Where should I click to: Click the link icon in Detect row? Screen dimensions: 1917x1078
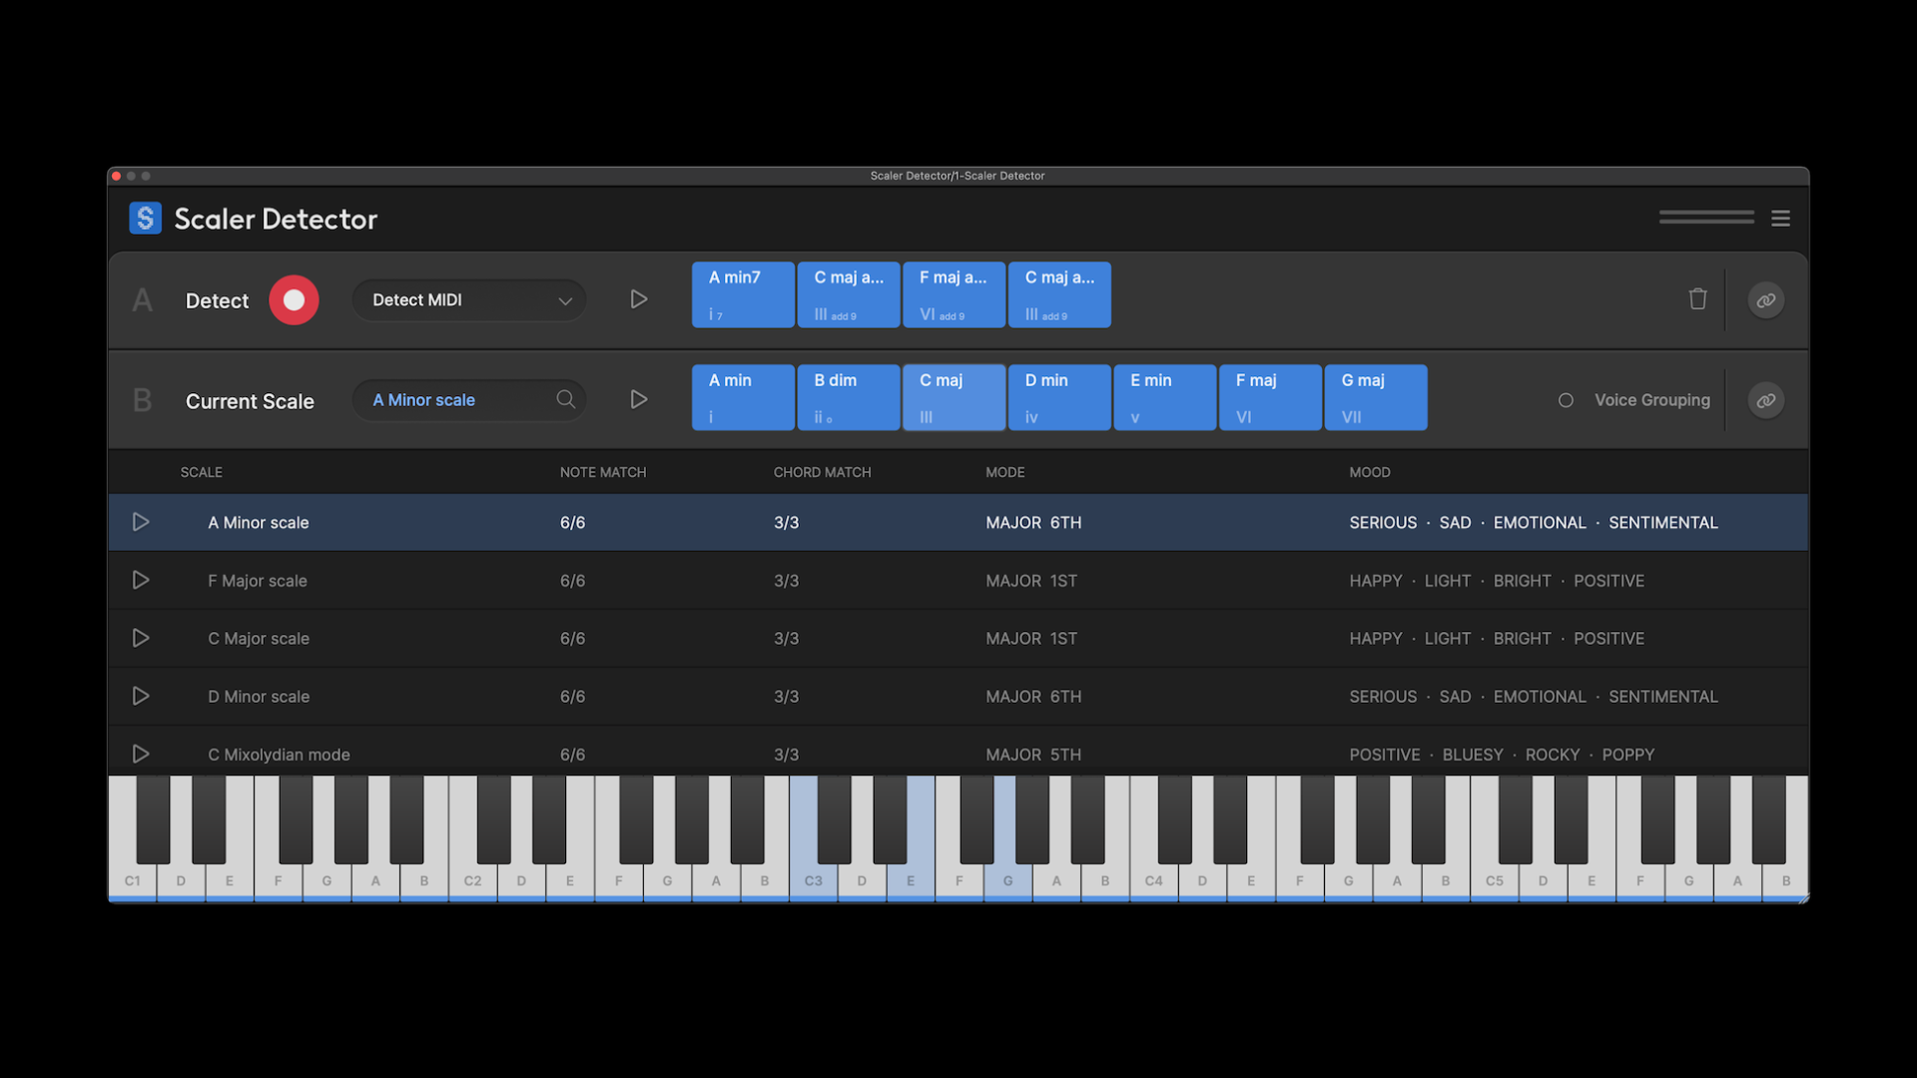click(1766, 299)
